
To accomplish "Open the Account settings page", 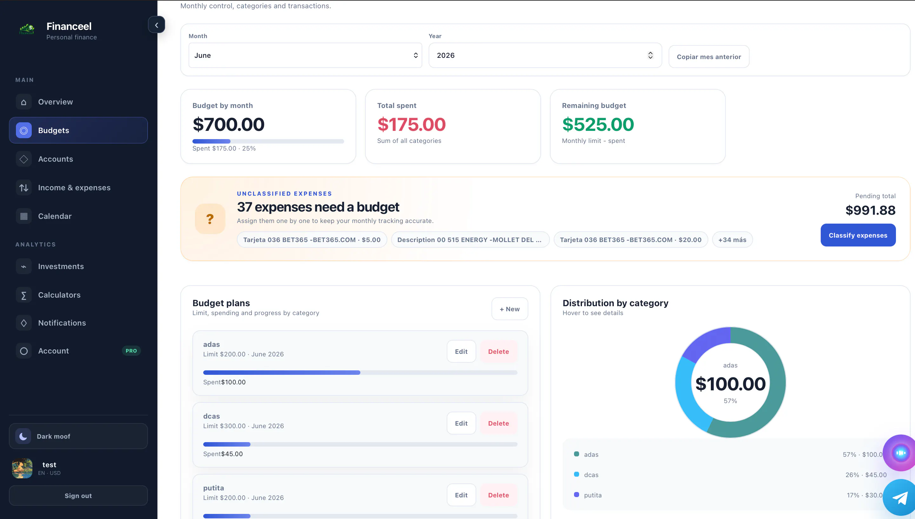I will point(78,351).
